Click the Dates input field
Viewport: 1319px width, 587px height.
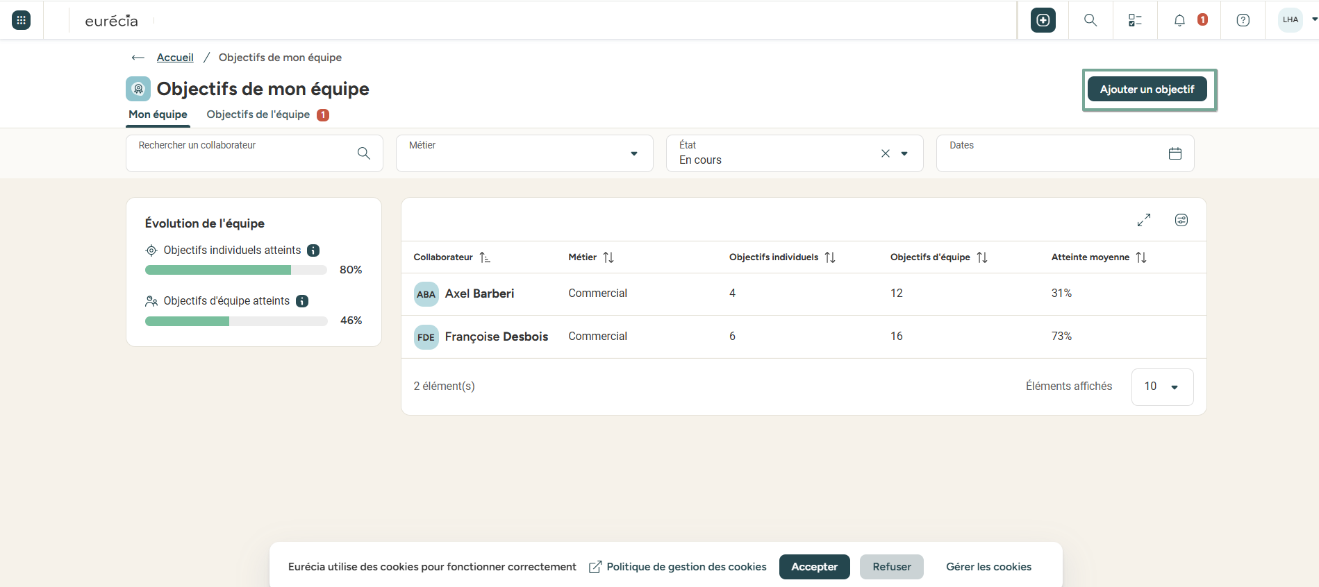coord(1065,153)
